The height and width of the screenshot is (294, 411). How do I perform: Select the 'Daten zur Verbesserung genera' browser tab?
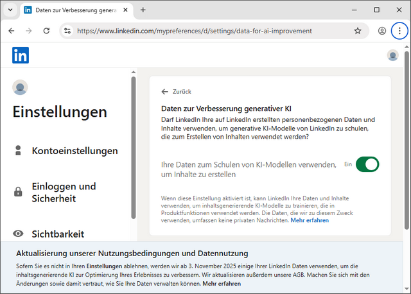pyautogui.click(x=76, y=10)
